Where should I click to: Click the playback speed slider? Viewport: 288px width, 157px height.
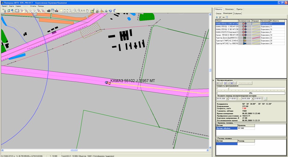pos(228,89)
